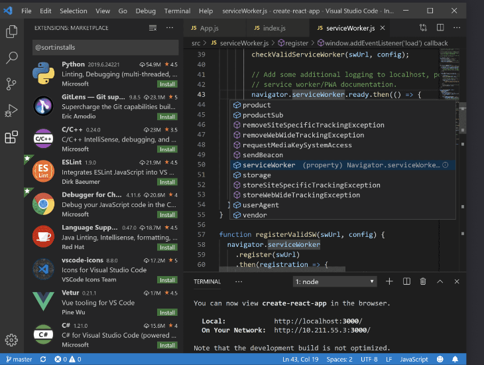The width and height of the screenshot is (484, 365).
Task: Open the Extensions view icon
Action: click(12, 137)
